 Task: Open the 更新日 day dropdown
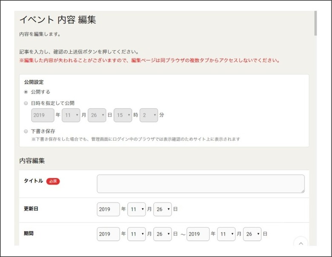click(x=163, y=209)
